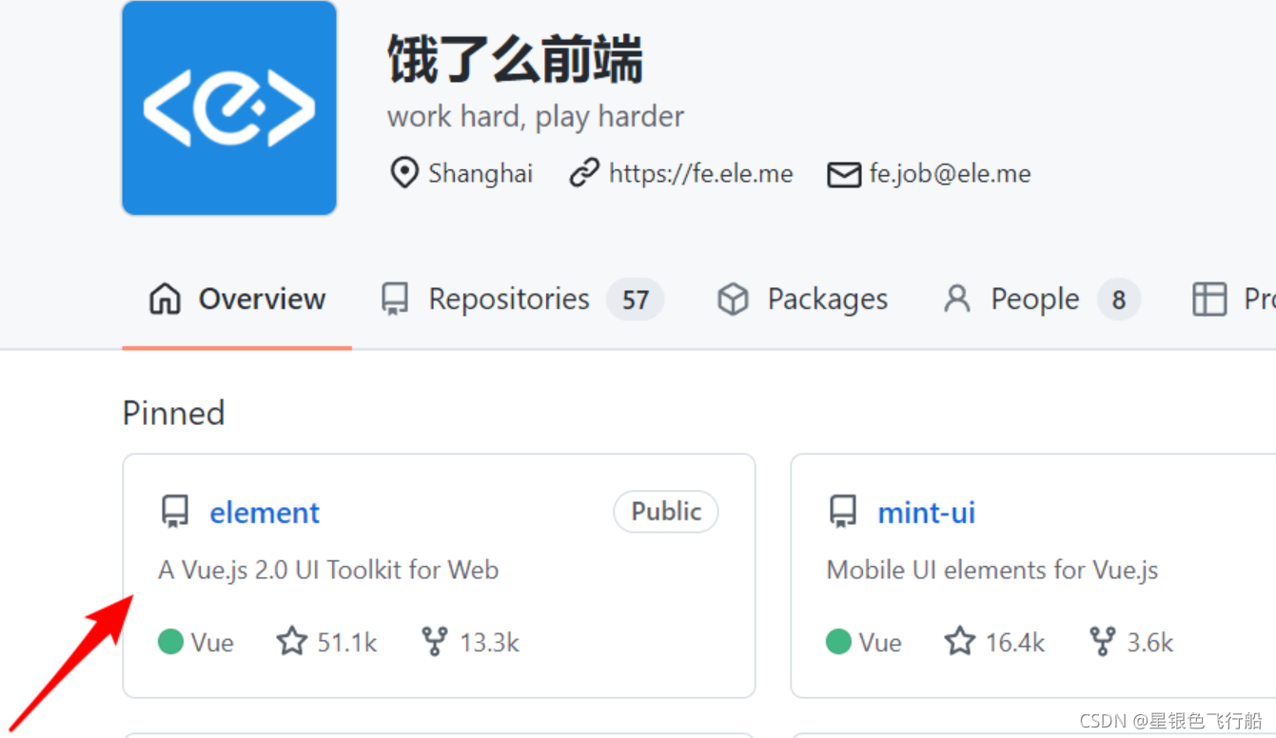This screenshot has height=738, width=1276.
Task: Click the person icon in People tab
Action: [956, 299]
